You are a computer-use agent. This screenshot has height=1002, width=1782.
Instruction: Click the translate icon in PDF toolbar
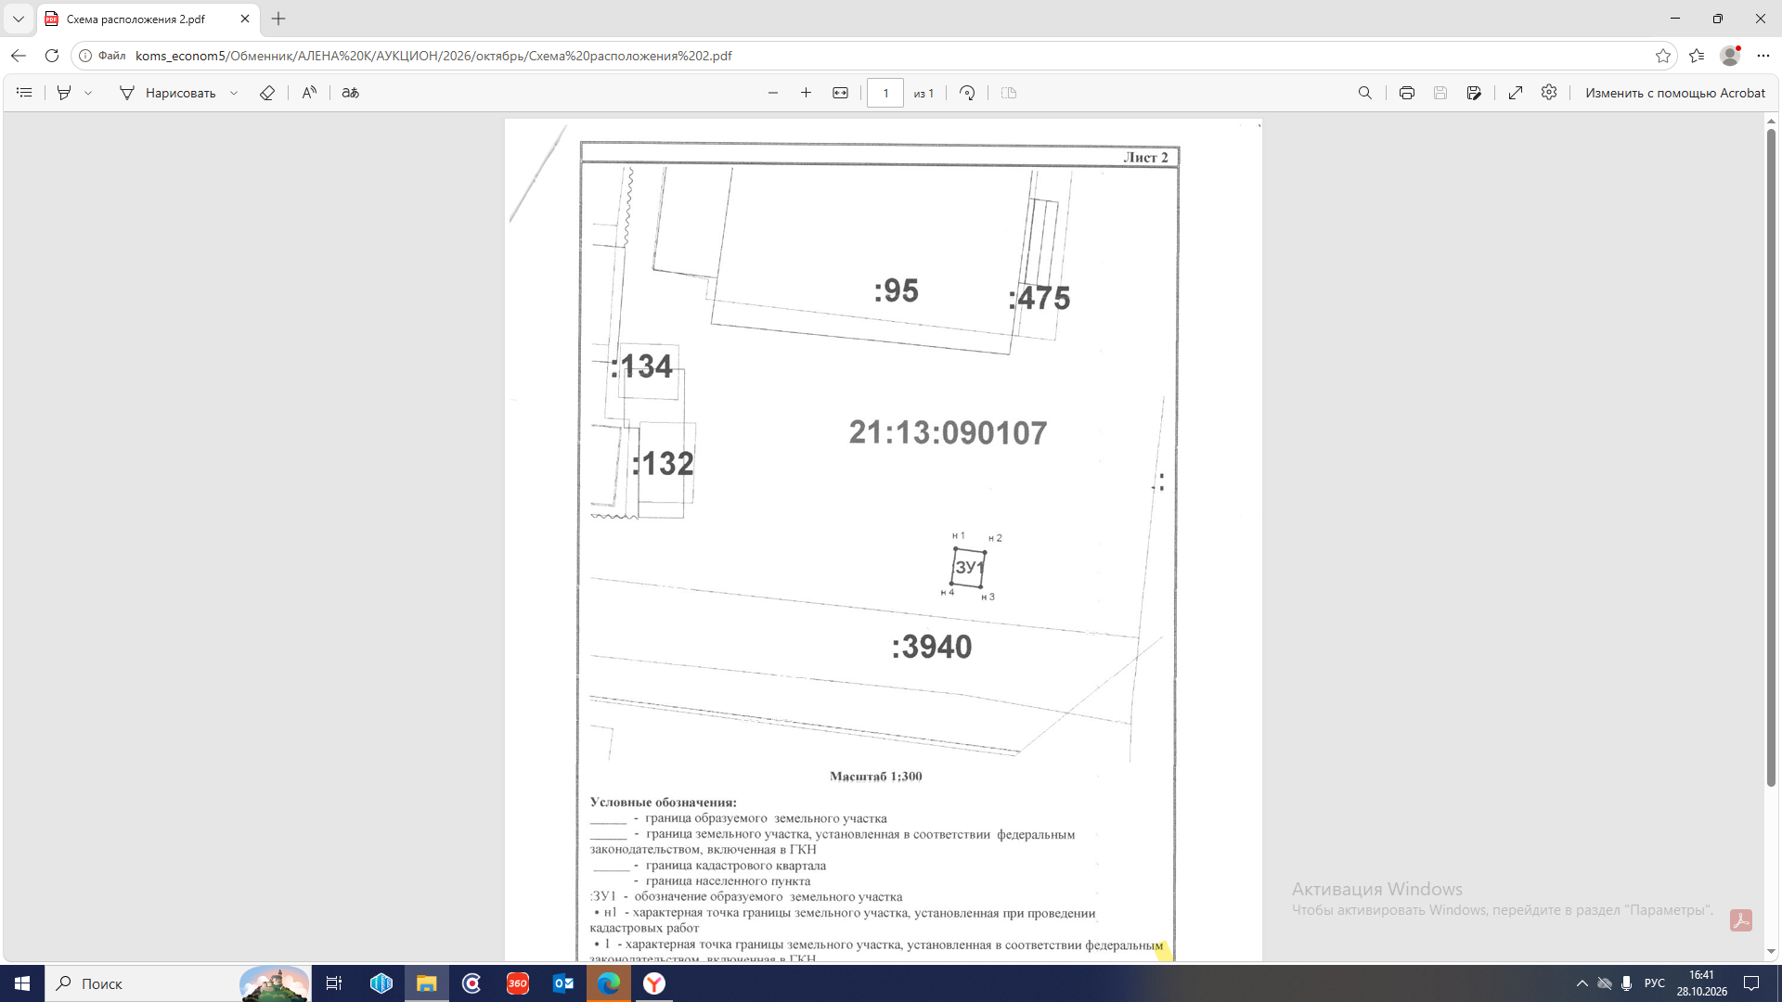coord(350,93)
